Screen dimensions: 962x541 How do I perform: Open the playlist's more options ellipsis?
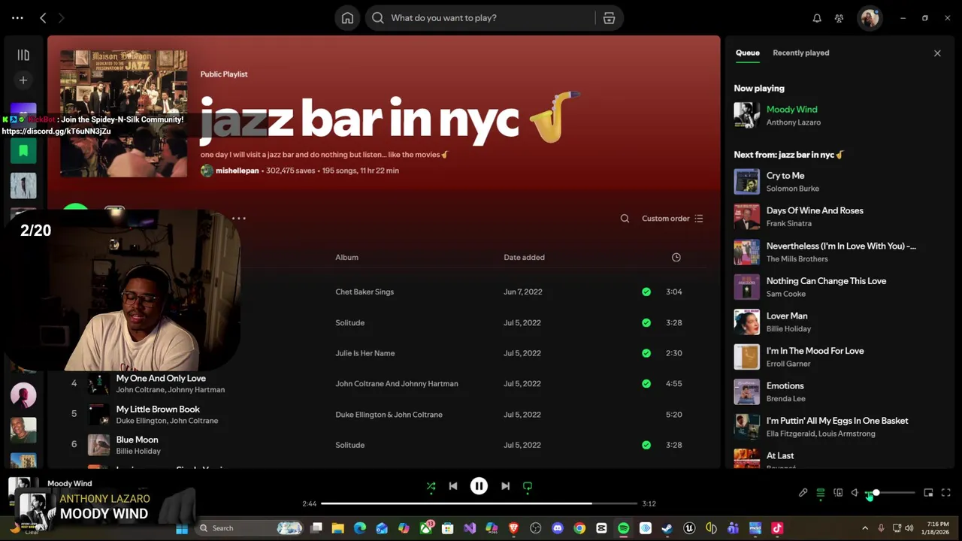click(x=239, y=219)
